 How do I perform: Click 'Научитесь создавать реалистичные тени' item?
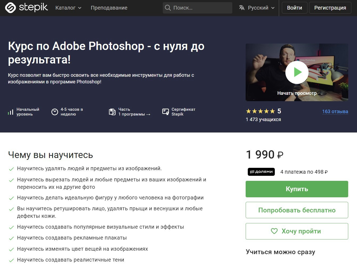tap(71, 260)
